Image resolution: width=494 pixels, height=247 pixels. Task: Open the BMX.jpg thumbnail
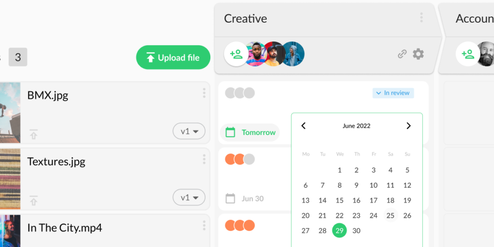10,113
